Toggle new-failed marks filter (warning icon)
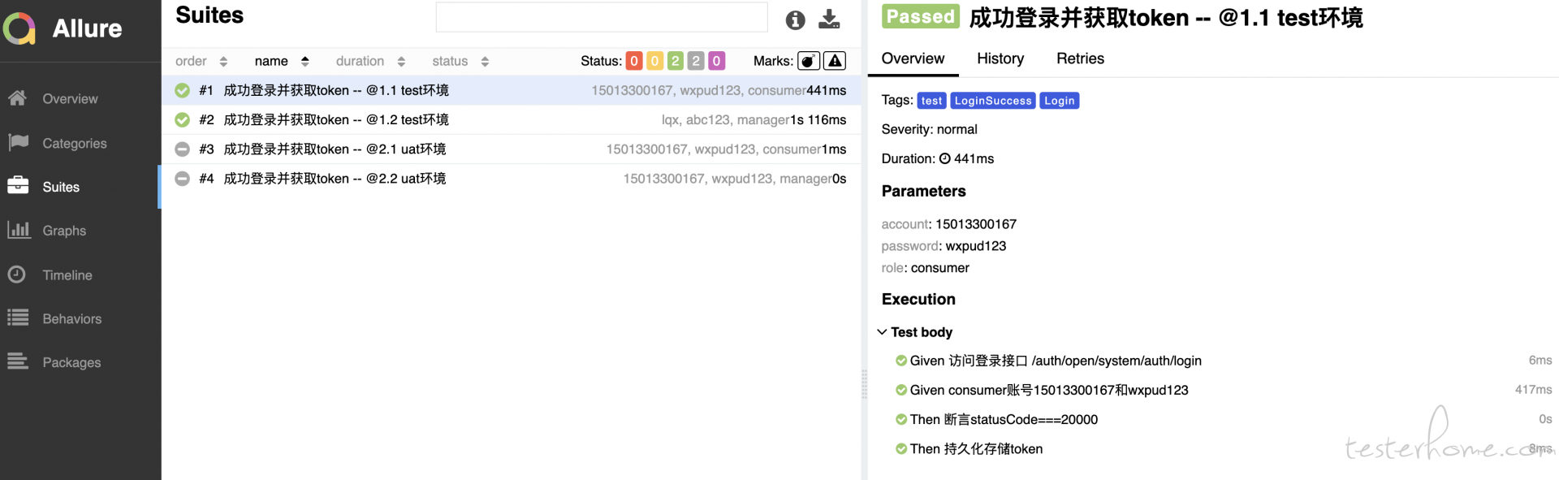The width and height of the screenshot is (1559, 480). 835,61
